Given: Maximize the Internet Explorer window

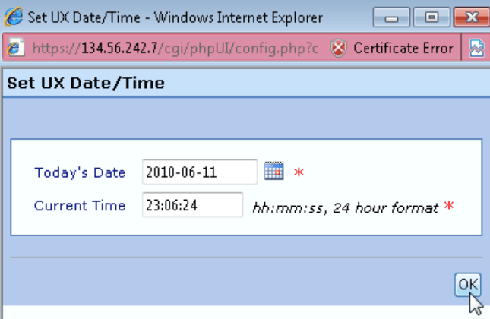Looking at the screenshot, I should (x=431, y=17).
